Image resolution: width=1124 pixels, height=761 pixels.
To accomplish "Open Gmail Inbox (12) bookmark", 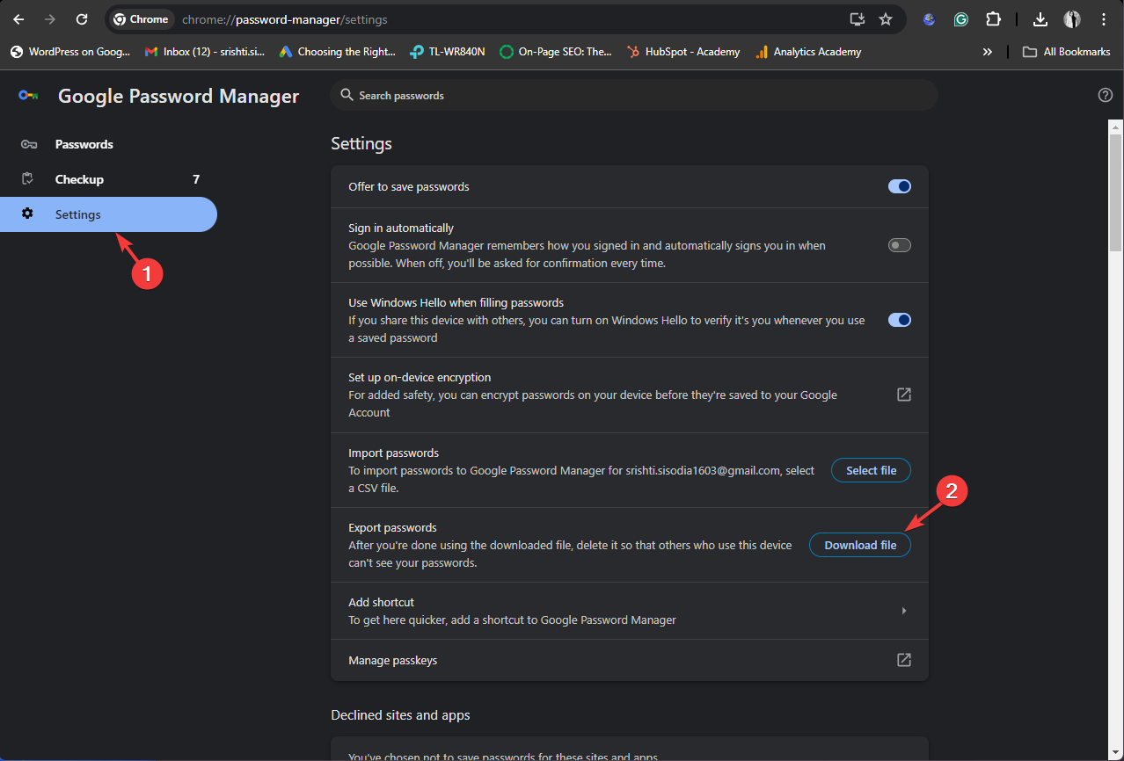I will (x=205, y=52).
